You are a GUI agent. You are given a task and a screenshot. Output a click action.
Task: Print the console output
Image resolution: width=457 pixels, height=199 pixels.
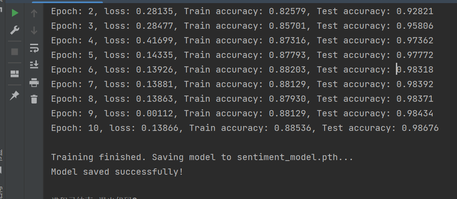34,82
